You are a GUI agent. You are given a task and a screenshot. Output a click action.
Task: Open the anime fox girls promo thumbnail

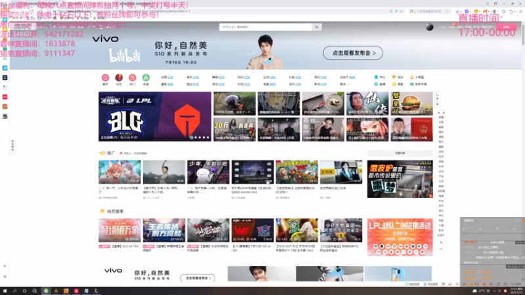click(x=119, y=172)
